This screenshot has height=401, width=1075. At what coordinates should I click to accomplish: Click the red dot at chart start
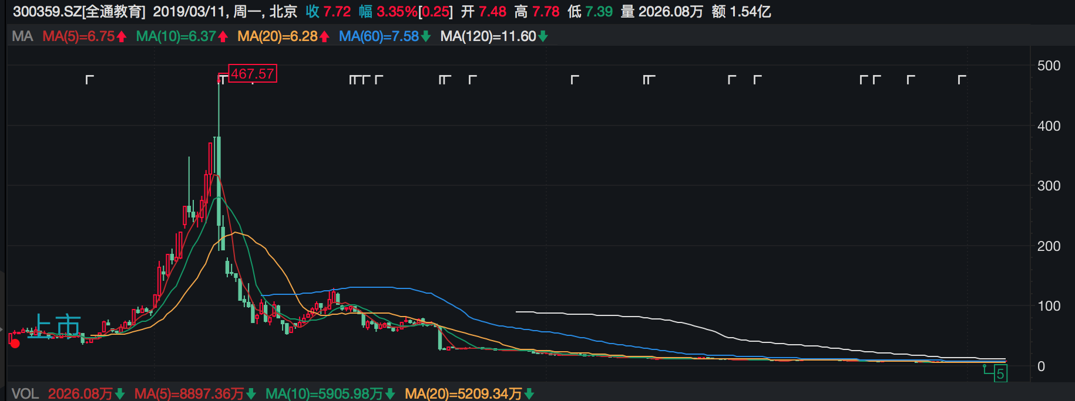[15, 344]
